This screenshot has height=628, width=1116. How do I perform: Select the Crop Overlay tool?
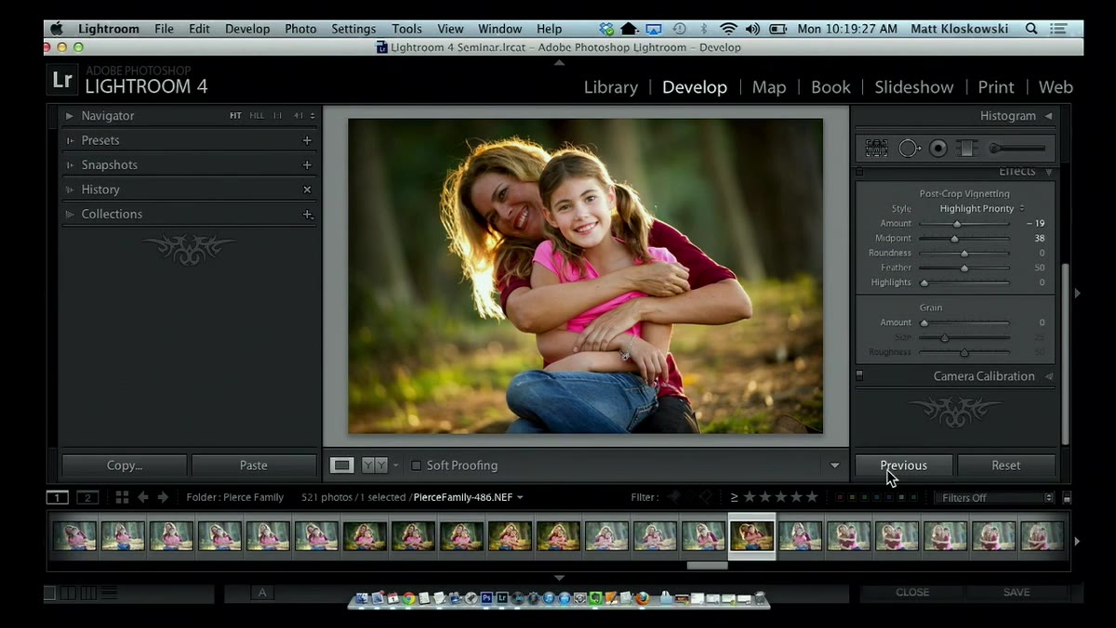(x=876, y=148)
